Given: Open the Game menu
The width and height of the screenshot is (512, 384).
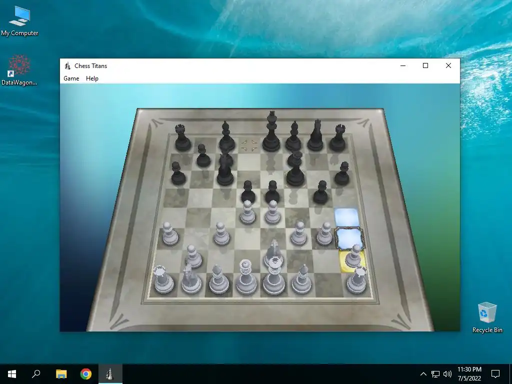Looking at the screenshot, I should (x=71, y=78).
